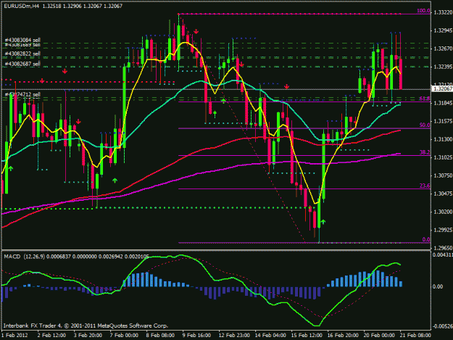Click price axis value 1.31845
Viewport: 453px width, 340px height.
(443, 103)
